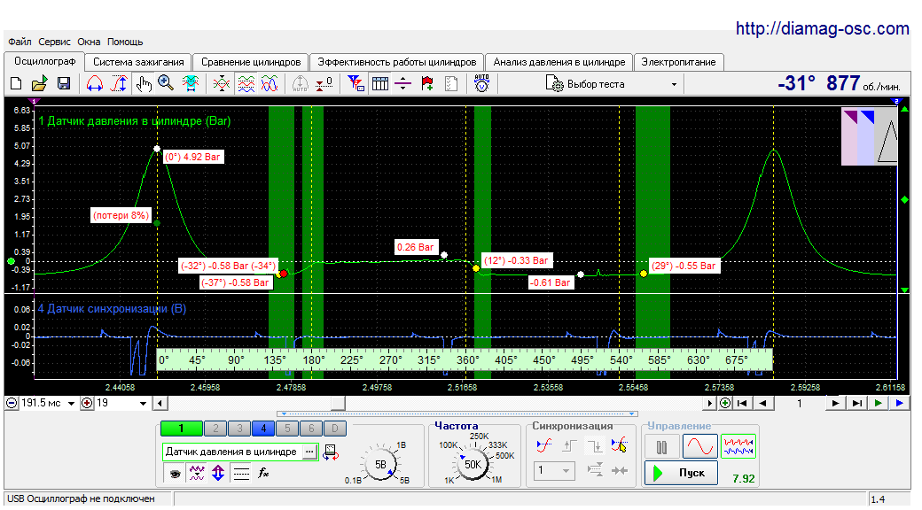Add a red flag marker
Screen dimensions: 922x510
coord(427,84)
